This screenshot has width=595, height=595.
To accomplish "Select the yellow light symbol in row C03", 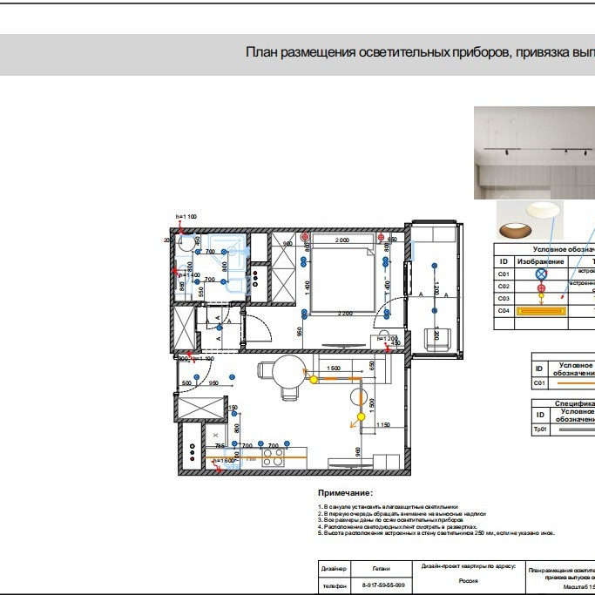I will [540, 298].
